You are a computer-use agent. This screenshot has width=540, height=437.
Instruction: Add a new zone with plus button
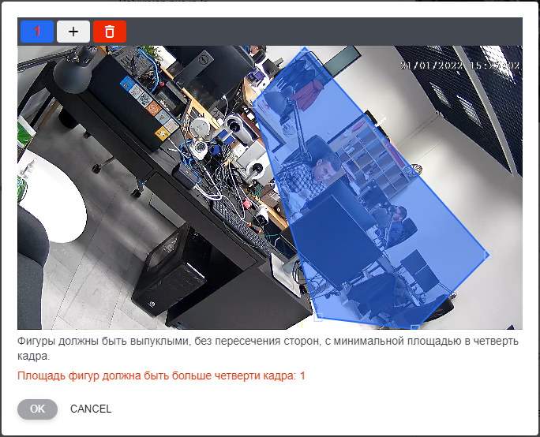tap(73, 32)
